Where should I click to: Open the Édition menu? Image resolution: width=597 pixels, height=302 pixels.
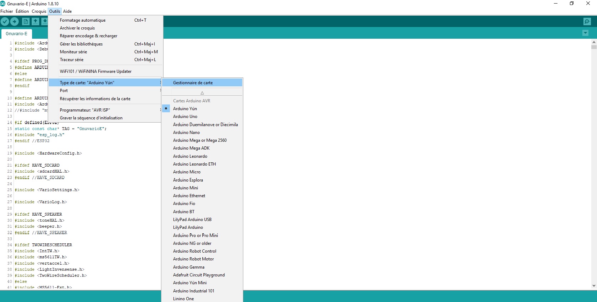(x=22, y=11)
